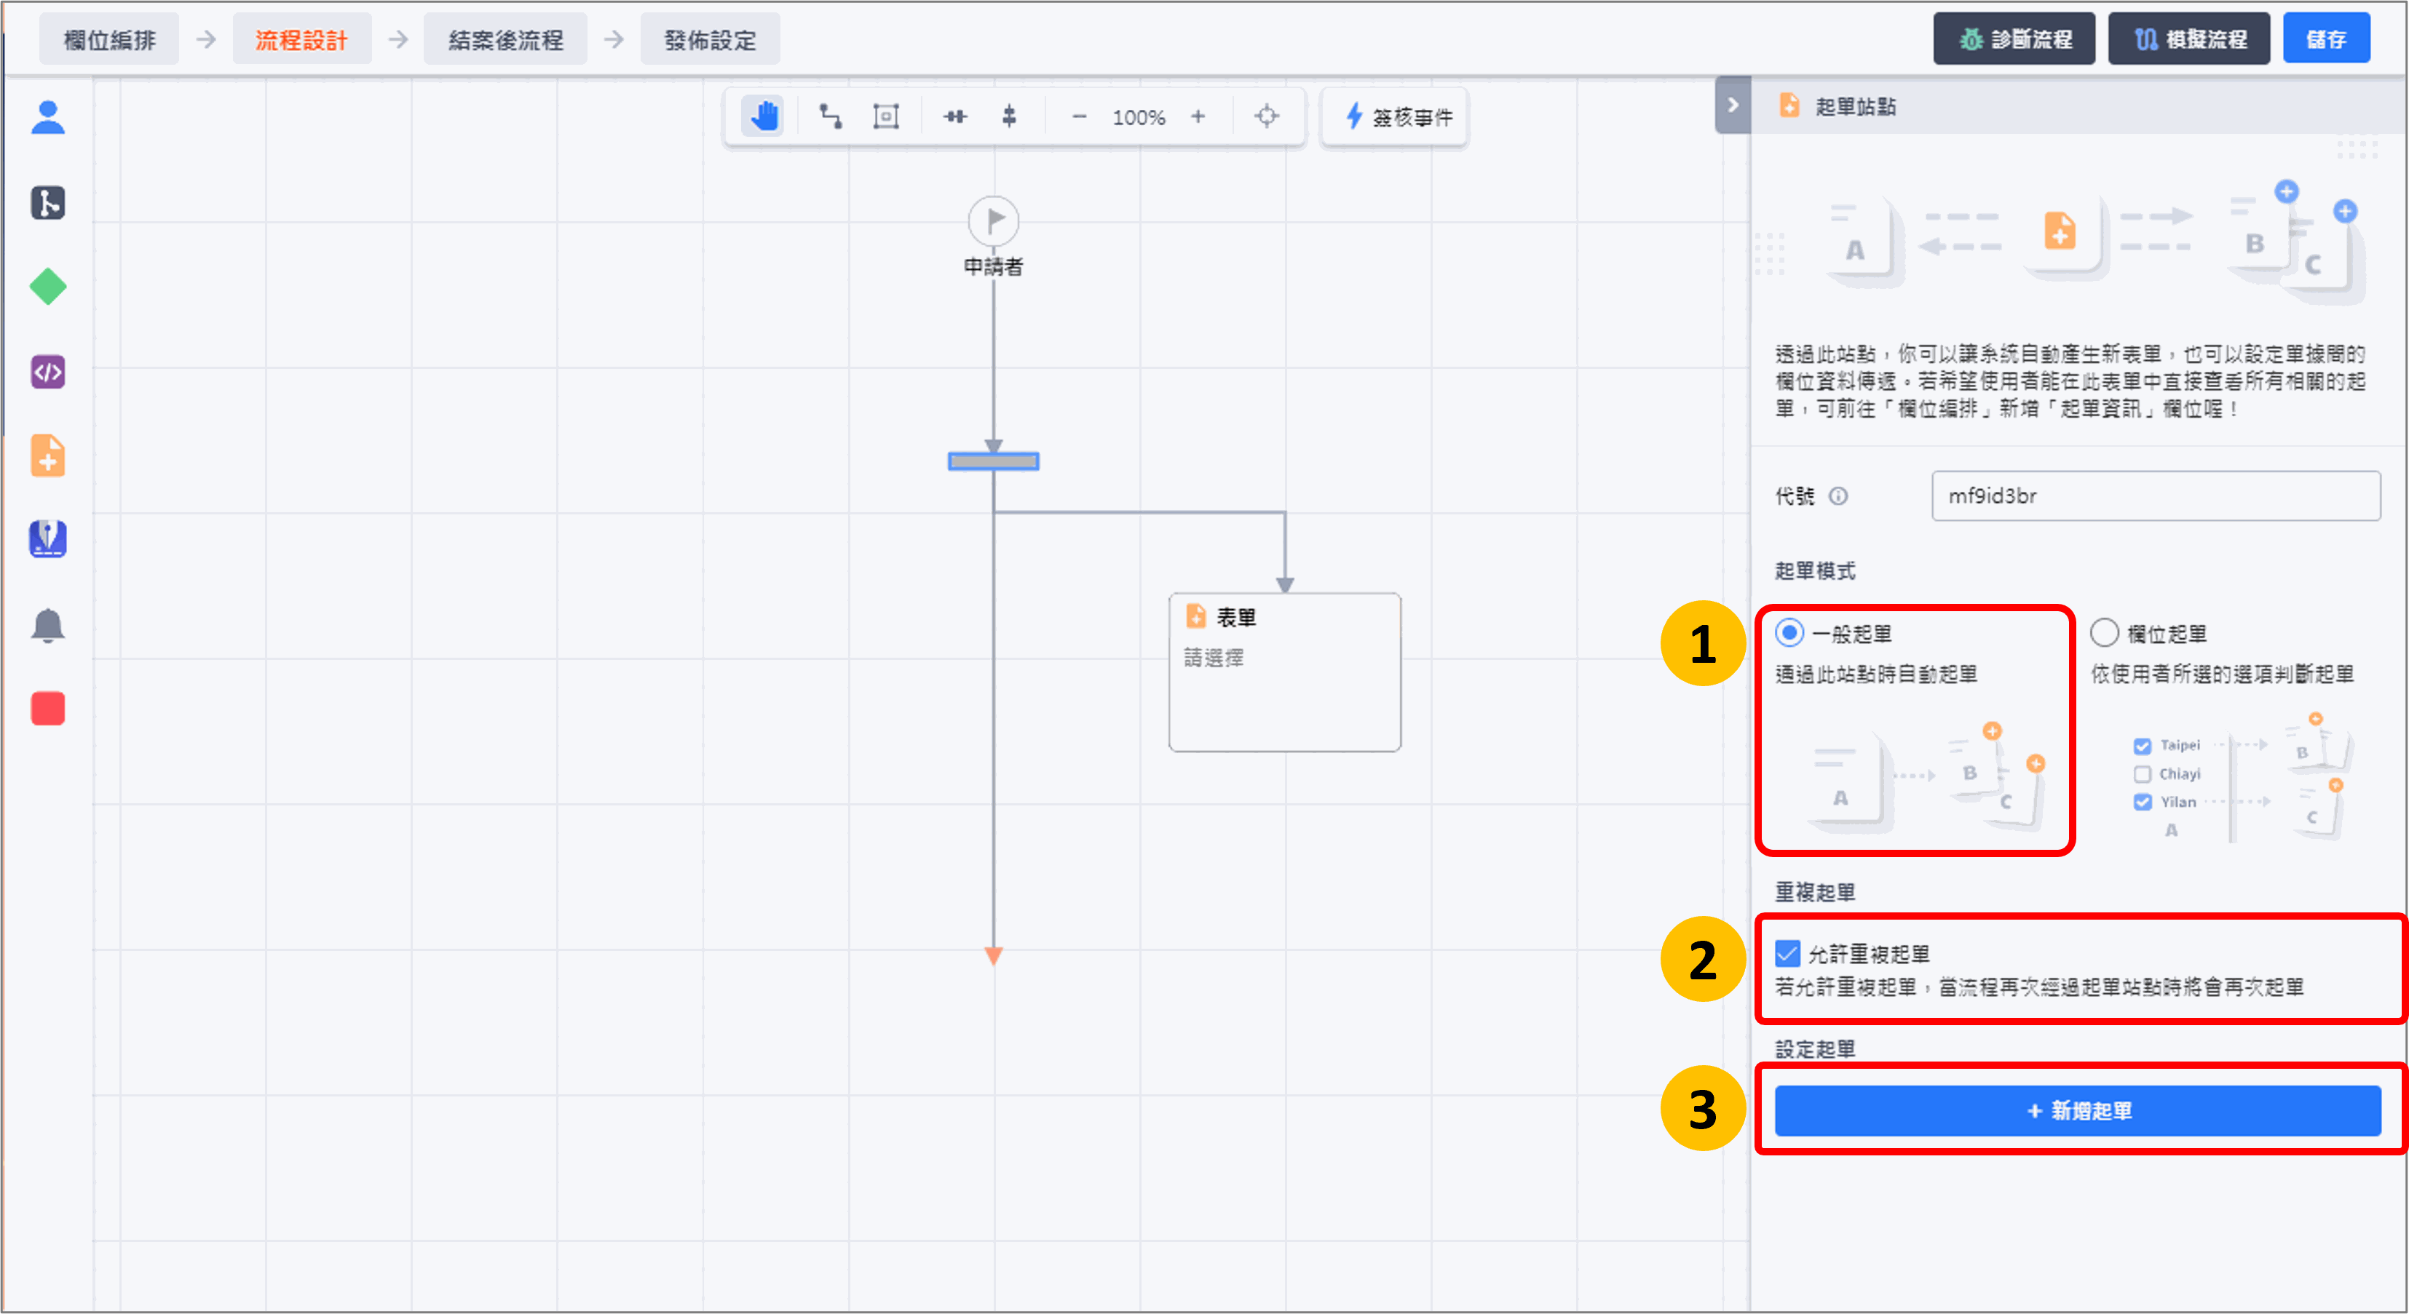Click the zoom in plus button
The height and width of the screenshot is (1314, 2409).
point(1197,117)
